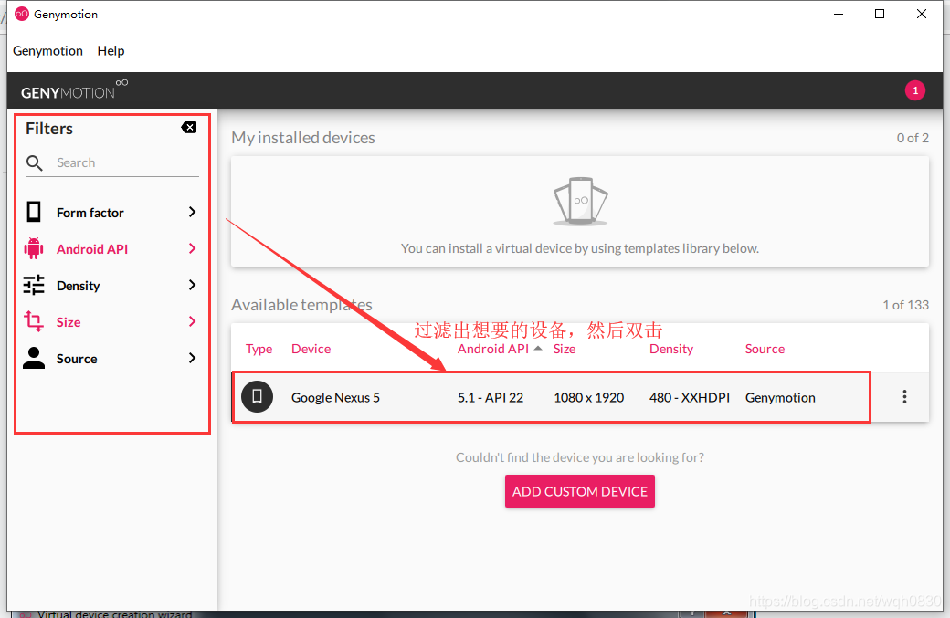Minimize the Genymotion window

coord(839,14)
